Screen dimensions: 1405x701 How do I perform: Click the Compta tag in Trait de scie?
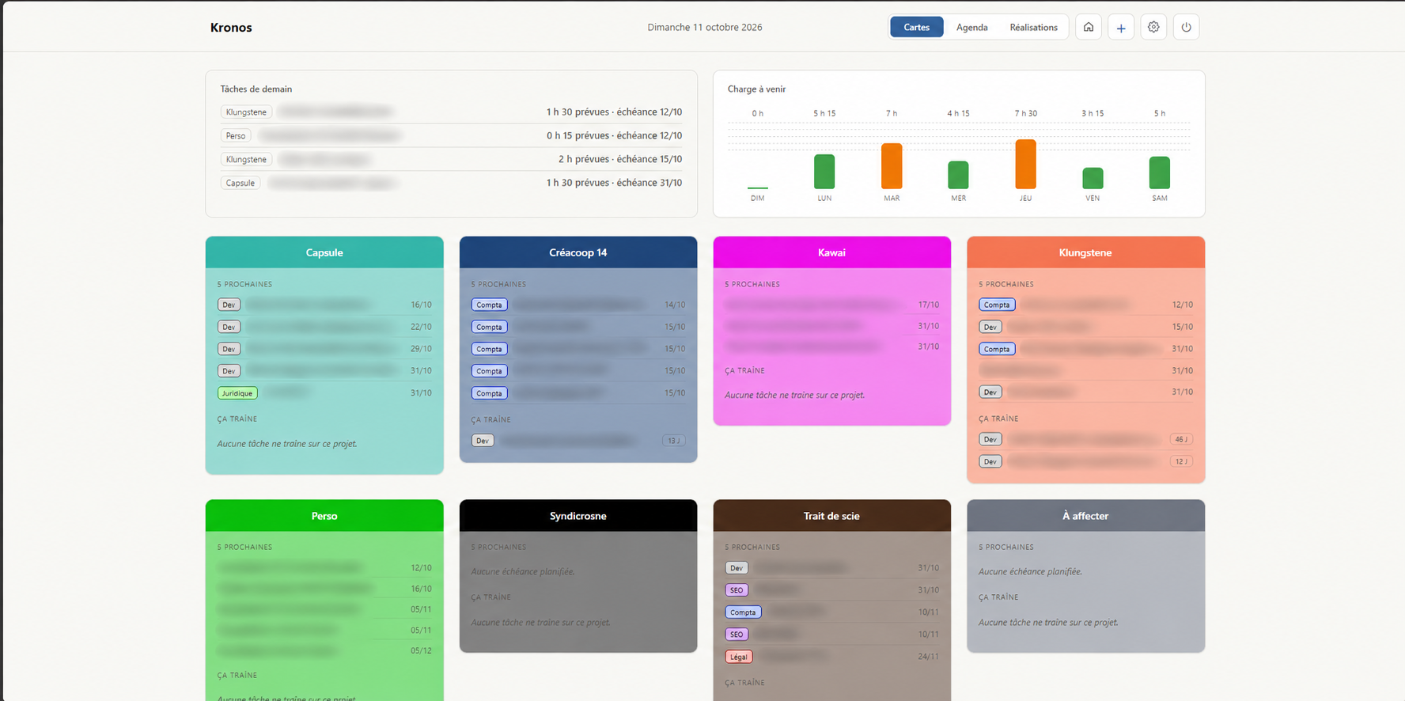[743, 612]
